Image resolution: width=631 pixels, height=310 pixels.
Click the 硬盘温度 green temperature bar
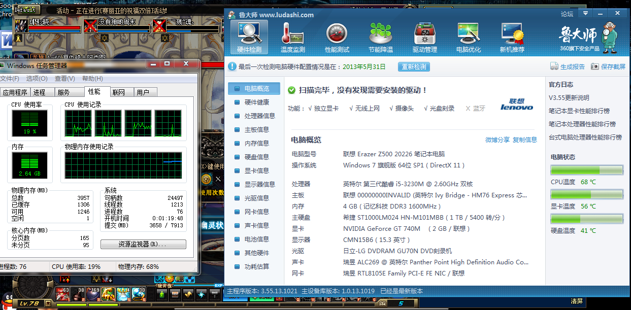coord(587,219)
